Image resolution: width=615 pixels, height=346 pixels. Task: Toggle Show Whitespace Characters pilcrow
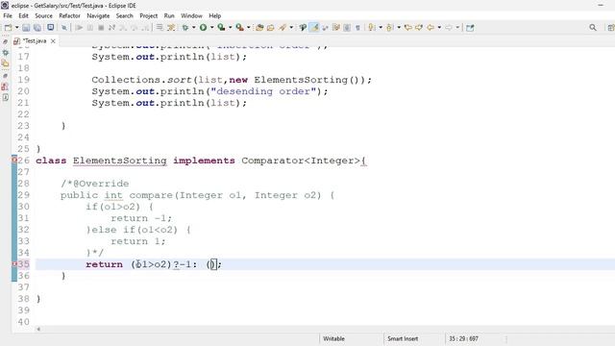(x=357, y=28)
